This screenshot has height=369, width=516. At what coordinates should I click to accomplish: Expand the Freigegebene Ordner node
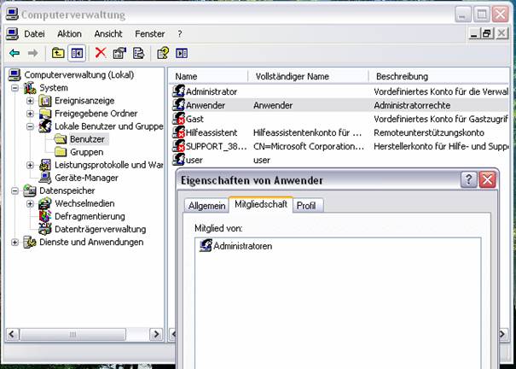pyautogui.click(x=30, y=114)
